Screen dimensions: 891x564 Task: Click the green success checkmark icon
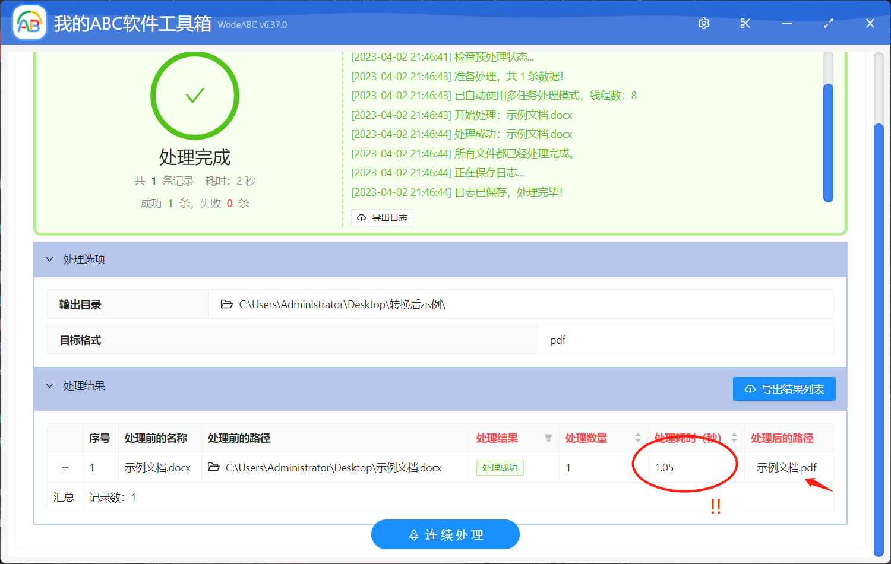(194, 95)
